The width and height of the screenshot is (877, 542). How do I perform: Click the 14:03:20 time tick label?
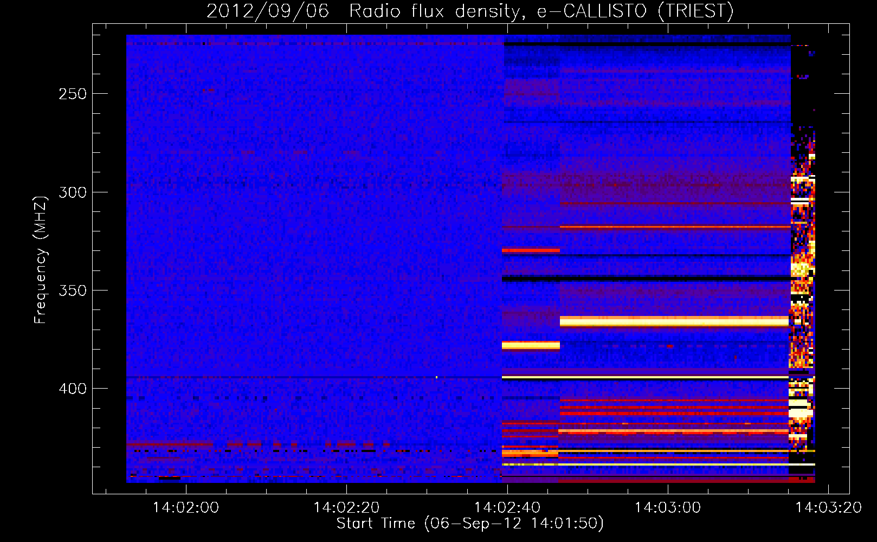pos(828,508)
